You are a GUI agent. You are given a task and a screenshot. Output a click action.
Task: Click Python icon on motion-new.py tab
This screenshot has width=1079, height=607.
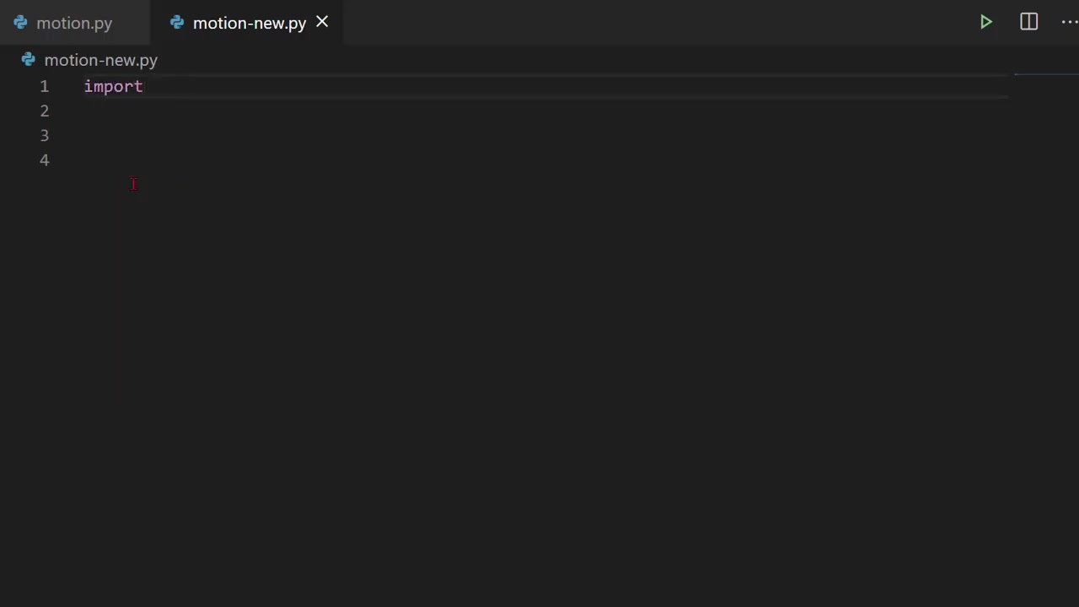coord(177,23)
